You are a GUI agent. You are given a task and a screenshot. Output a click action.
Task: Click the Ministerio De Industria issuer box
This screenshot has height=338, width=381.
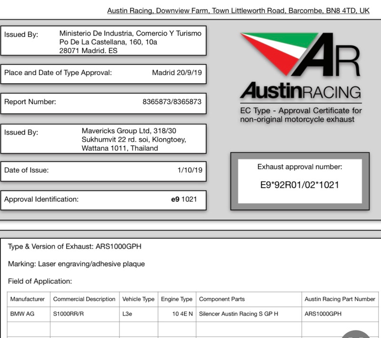point(103,42)
